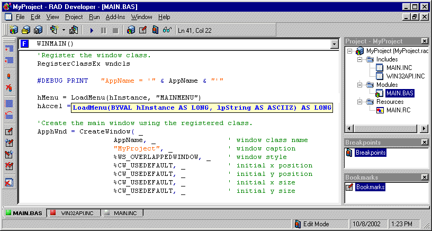The height and width of the screenshot is (231, 432).
Task: Select the Includes folder in project tree
Action: point(387,59)
